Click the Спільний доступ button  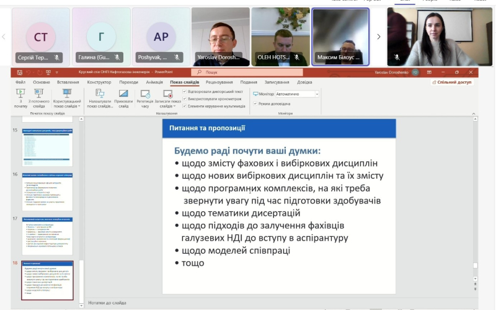[452, 82]
